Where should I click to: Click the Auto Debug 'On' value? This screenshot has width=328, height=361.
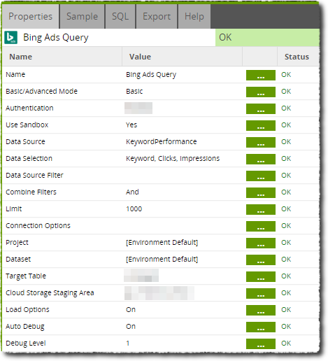pyautogui.click(x=131, y=326)
